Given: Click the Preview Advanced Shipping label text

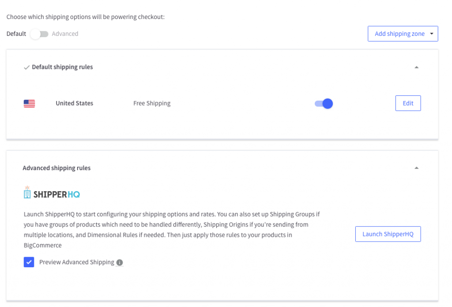Looking at the screenshot, I should [x=76, y=262].
